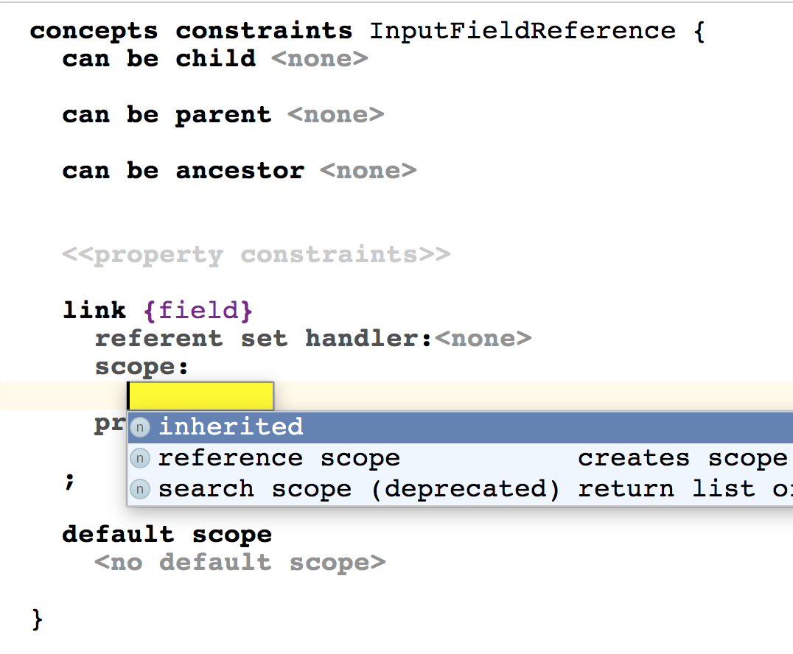The height and width of the screenshot is (654, 793).
Task: Place the cursor on the "scope:" label
Action: pyautogui.click(x=142, y=367)
